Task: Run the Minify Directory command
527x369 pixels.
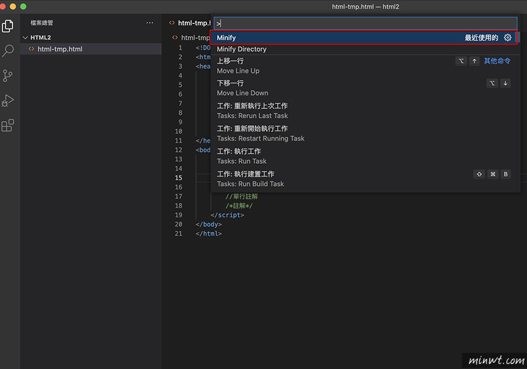Action: pos(365,49)
